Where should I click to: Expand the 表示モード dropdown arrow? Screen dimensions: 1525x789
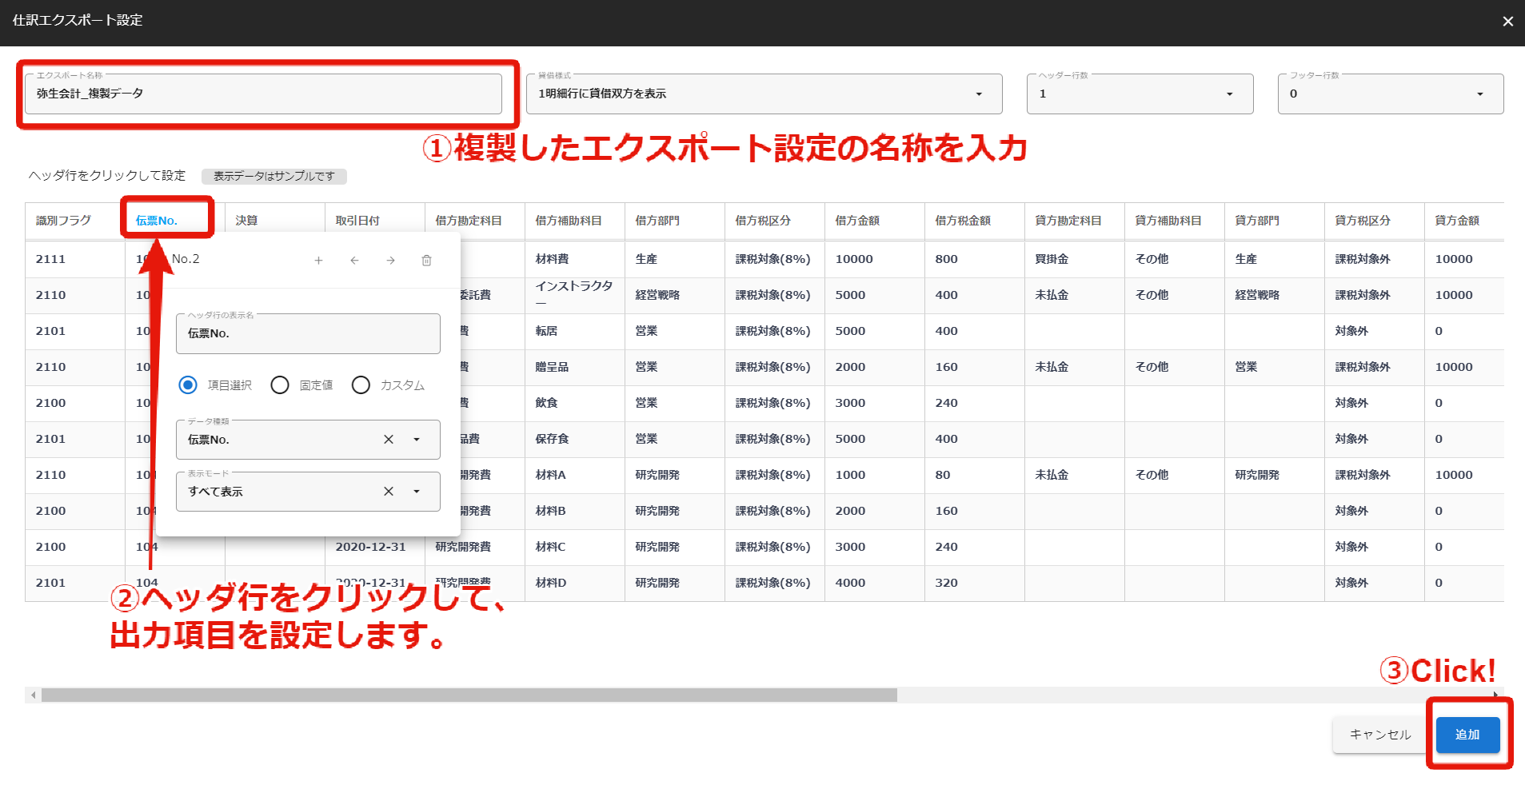point(417,491)
